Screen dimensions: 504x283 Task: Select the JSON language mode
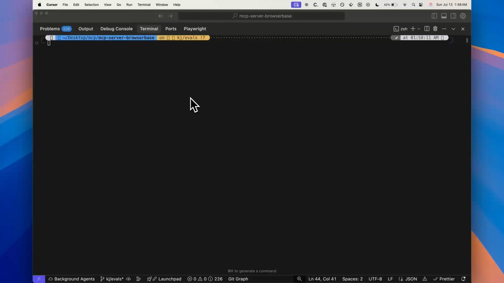click(x=408, y=279)
